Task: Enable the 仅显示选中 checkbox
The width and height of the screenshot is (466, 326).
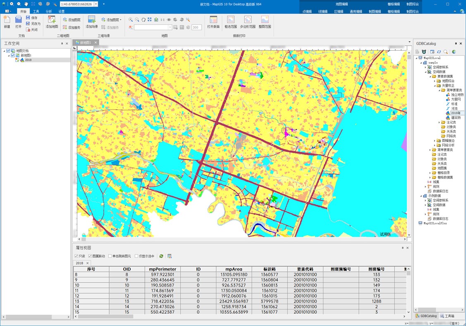Action: click(136, 256)
